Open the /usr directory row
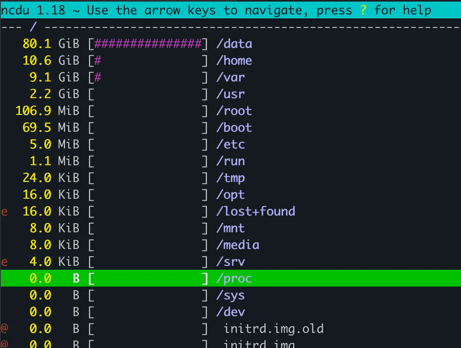Viewport: 461px width, 348px height. pyautogui.click(x=230, y=94)
